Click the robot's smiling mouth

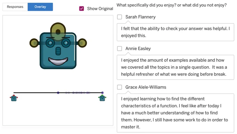click(58, 61)
